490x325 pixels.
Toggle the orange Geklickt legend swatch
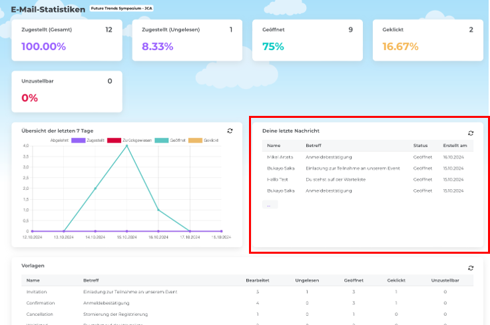[x=195, y=141]
